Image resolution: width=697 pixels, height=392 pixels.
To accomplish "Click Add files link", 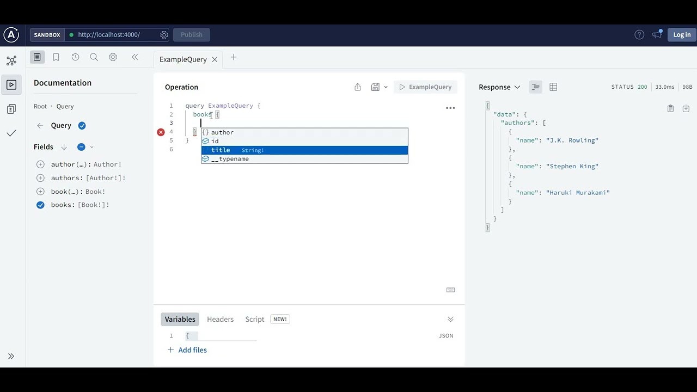I will [187, 350].
